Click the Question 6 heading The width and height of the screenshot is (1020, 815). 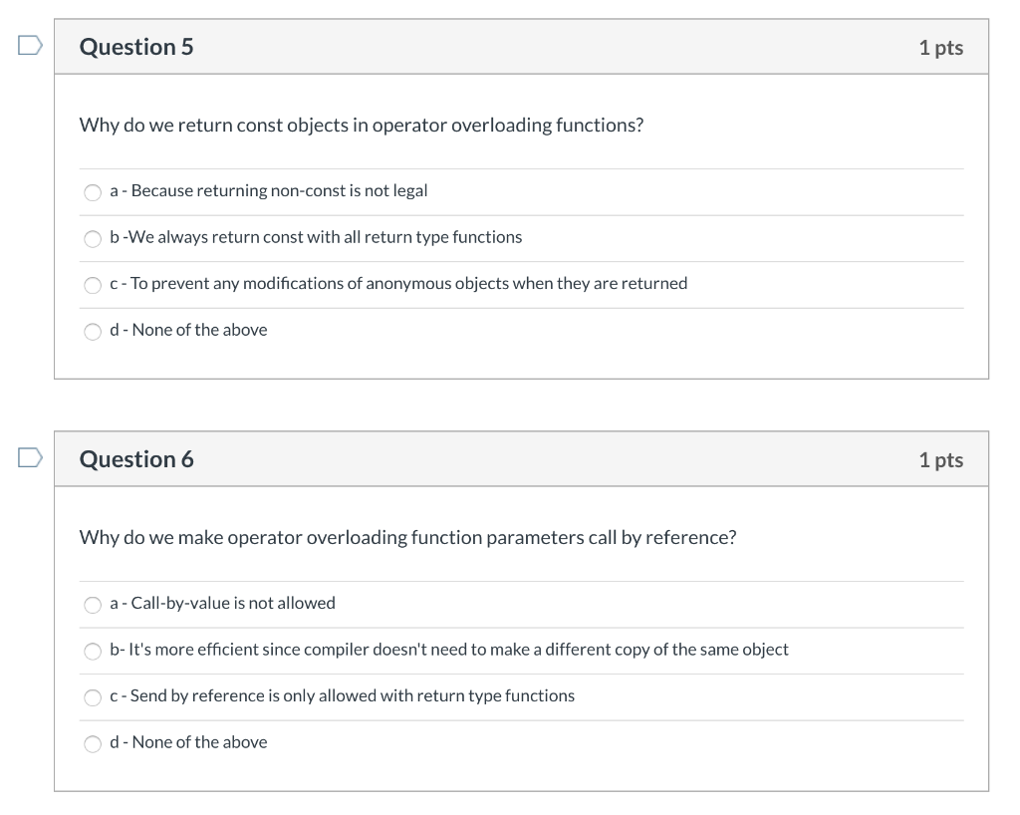pos(136,459)
